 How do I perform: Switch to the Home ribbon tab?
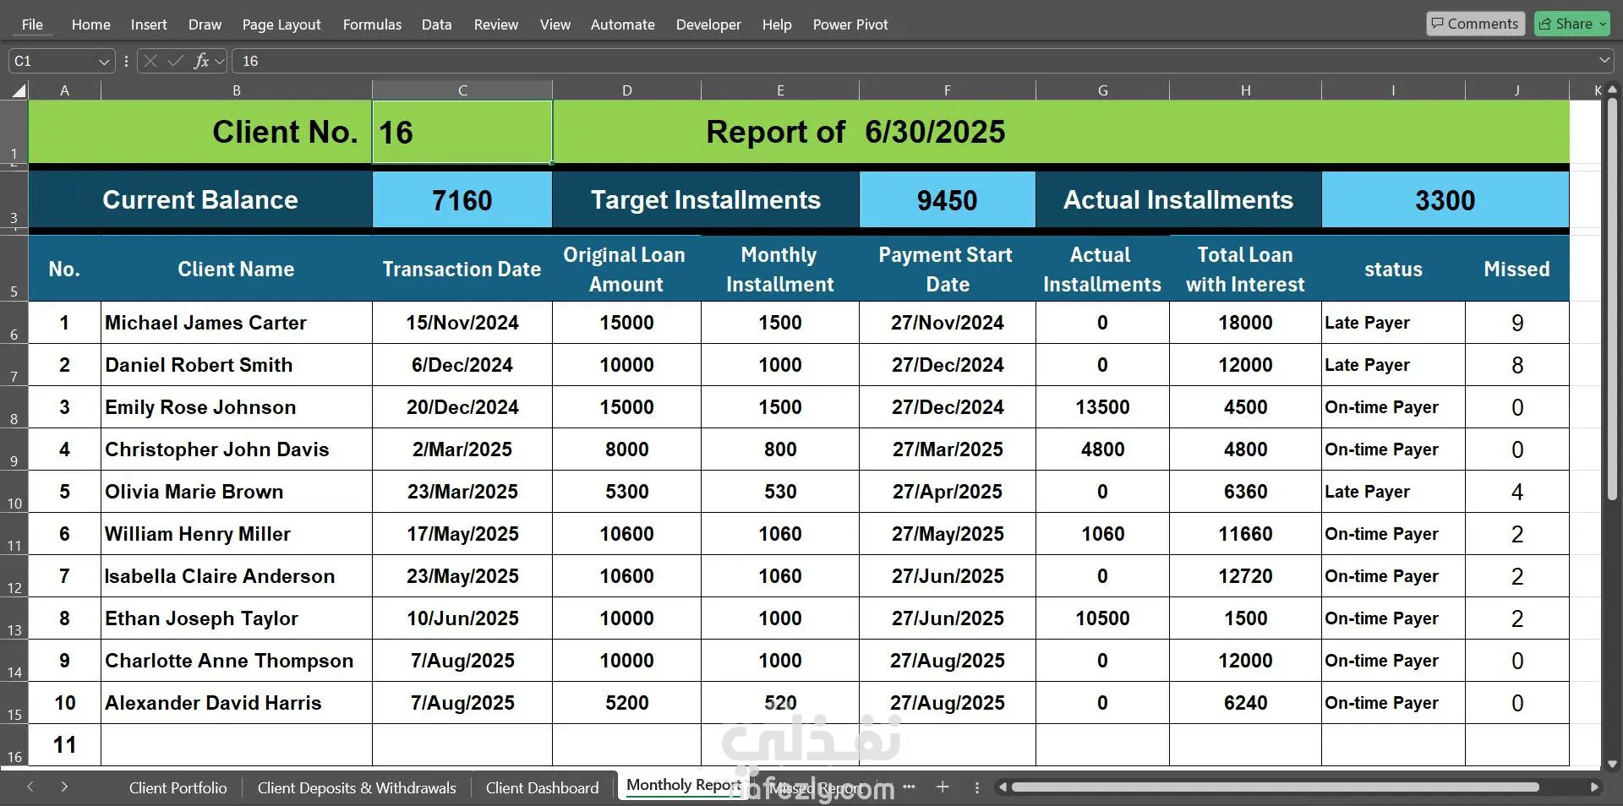click(x=90, y=25)
